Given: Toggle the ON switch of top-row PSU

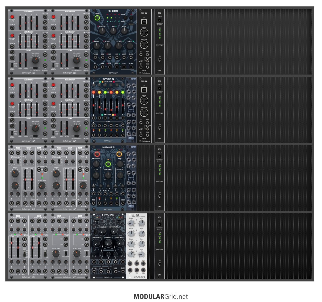Looking at the screenshot, I should point(160,60).
